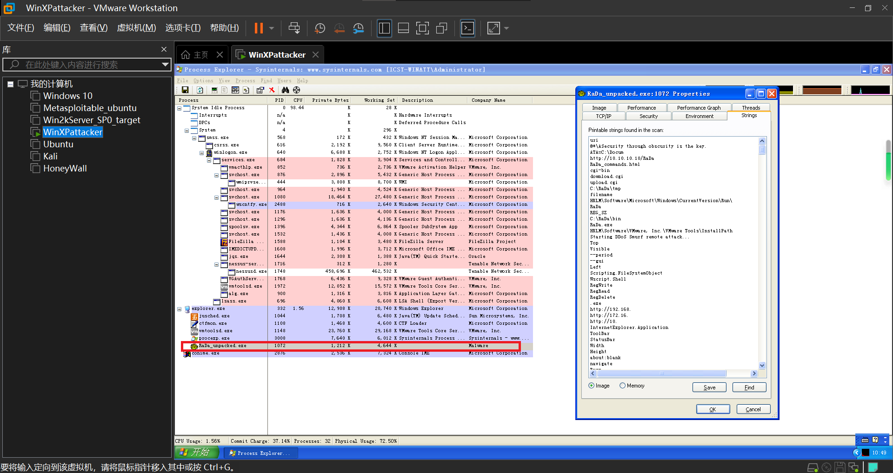Collapse the services.exe process tree

209,160
